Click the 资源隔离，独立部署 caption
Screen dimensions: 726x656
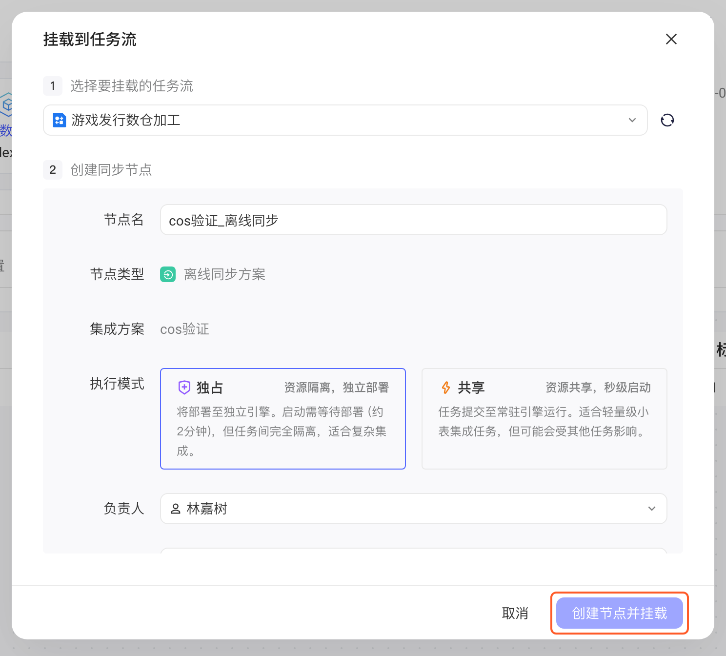[x=337, y=388]
